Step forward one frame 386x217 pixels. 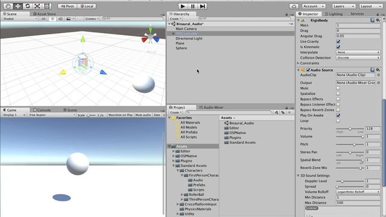pos(202,6)
